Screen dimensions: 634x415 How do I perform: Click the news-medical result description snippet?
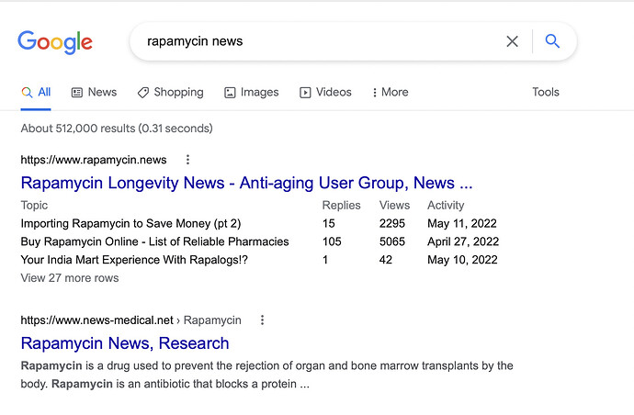[x=266, y=375]
